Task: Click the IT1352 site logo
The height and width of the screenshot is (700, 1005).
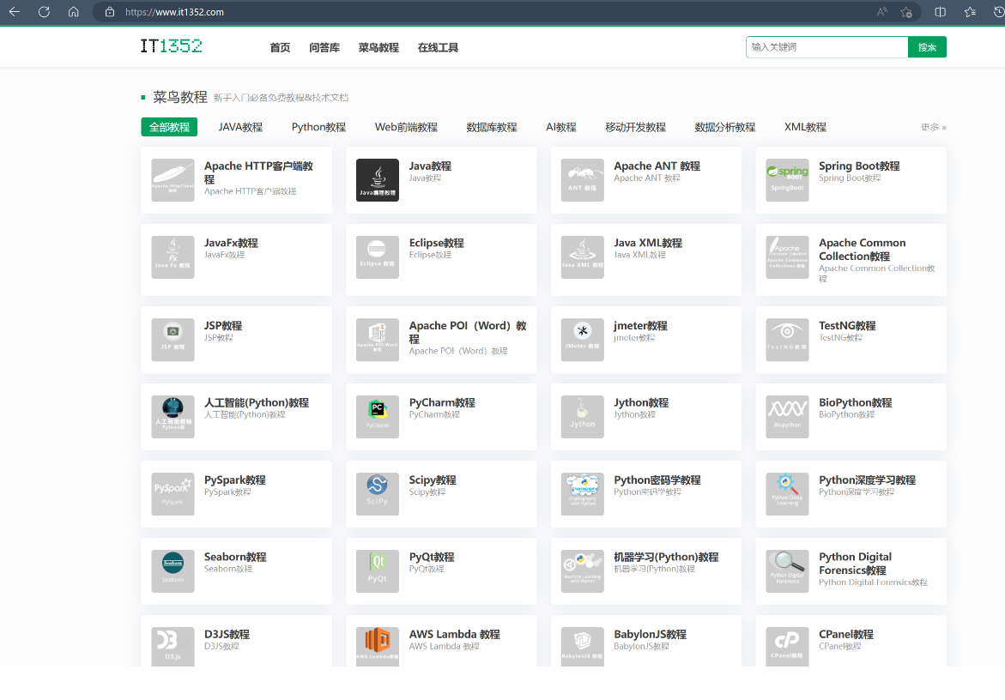Action: pyautogui.click(x=172, y=46)
